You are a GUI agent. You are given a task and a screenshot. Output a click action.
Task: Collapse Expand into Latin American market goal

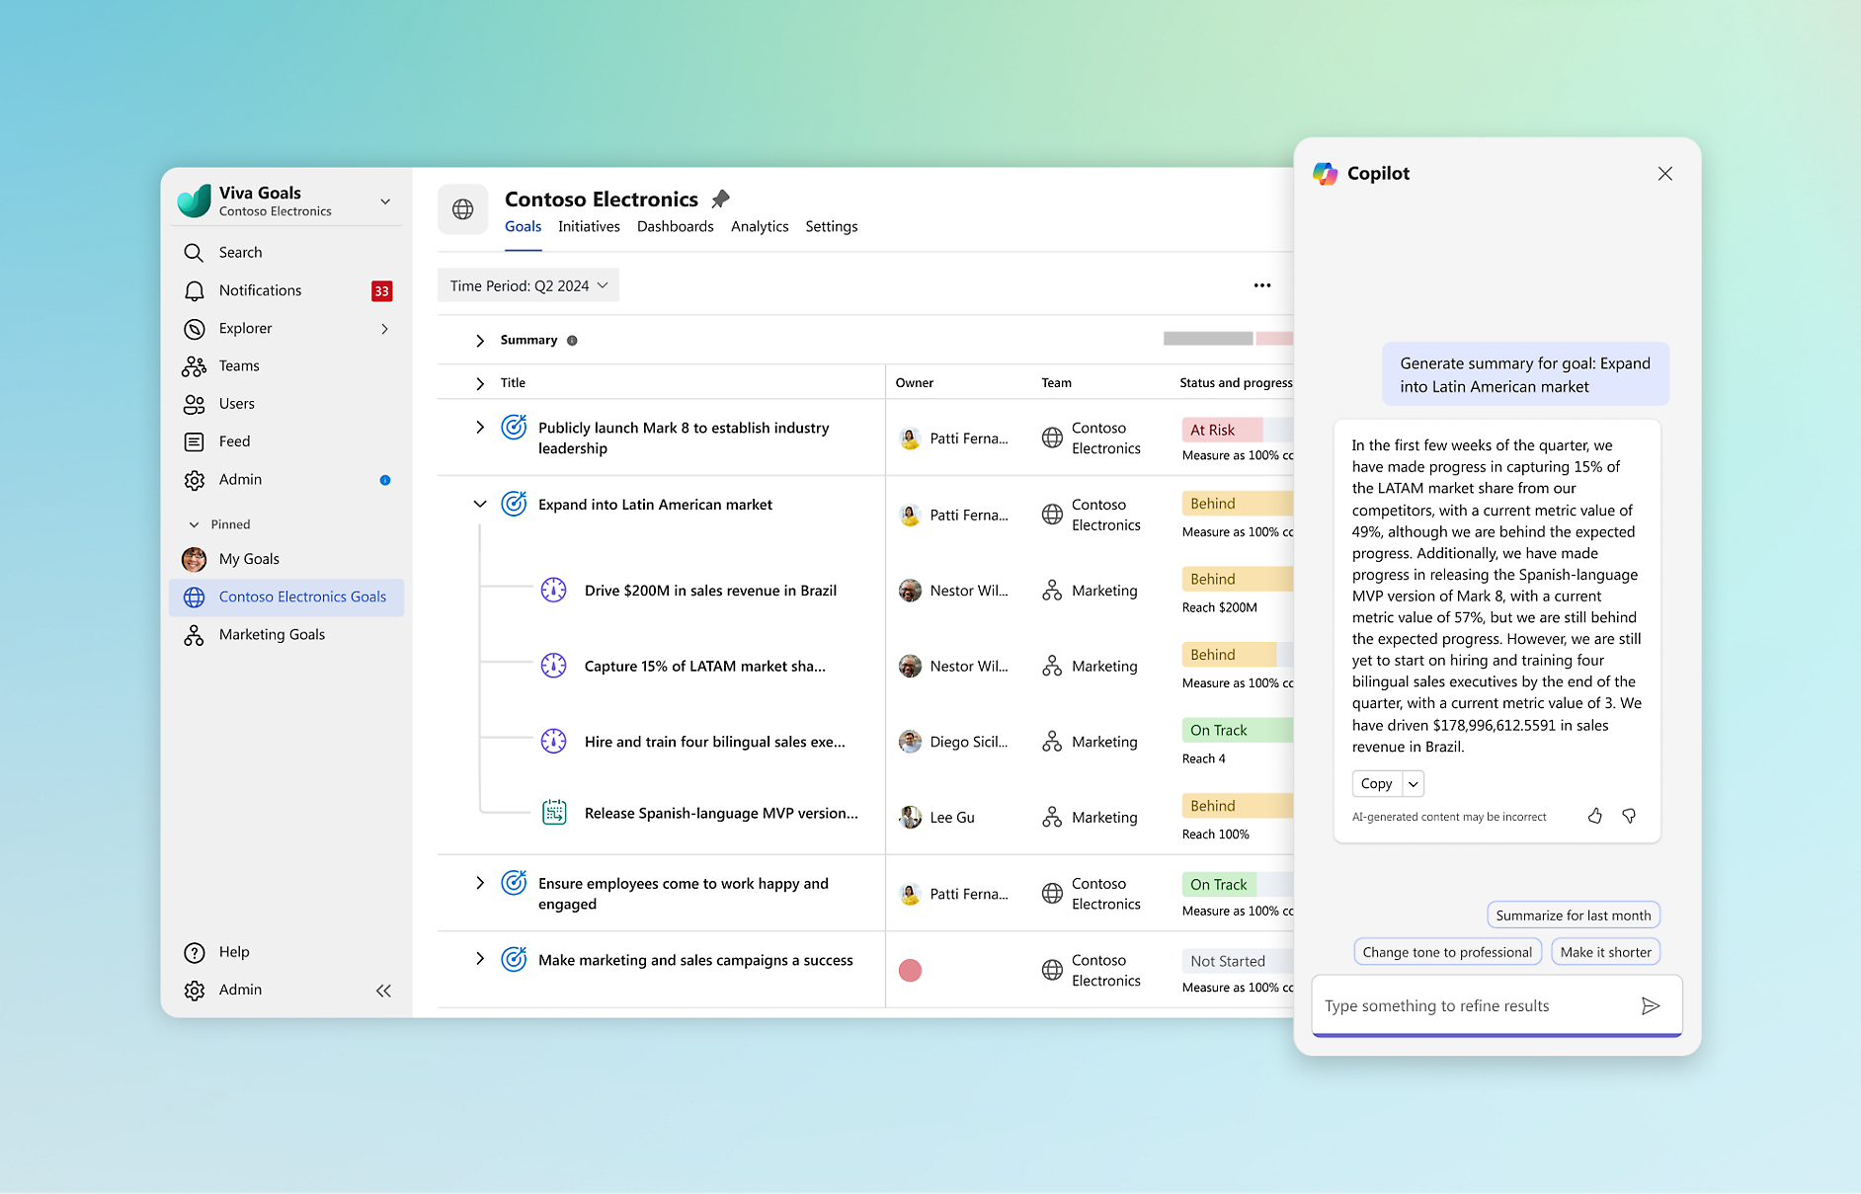[480, 504]
